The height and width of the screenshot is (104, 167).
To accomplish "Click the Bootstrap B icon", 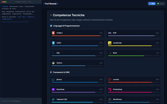I will (x=53, y=89).
